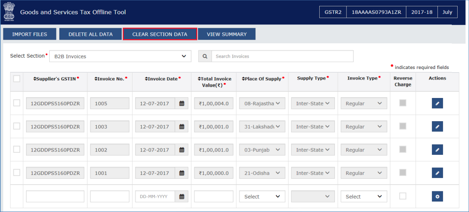
Task: Open VIEW SUMMARY
Action: point(227,34)
